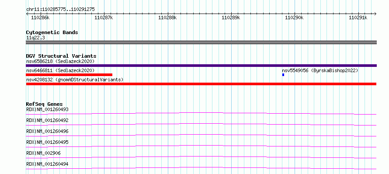Click the magenta line under RDX|NM_001260496
This screenshot has height=174, width=389.
(x=201, y=135)
